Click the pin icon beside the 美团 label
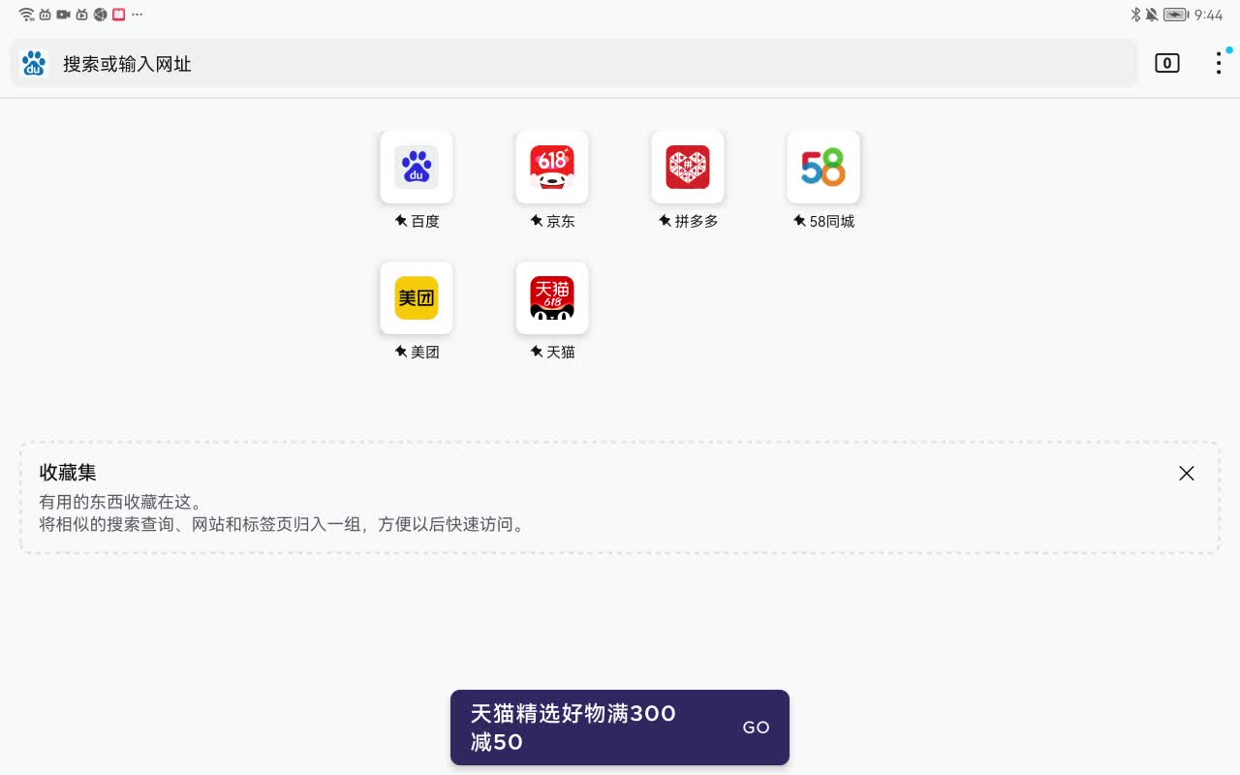This screenshot has height=775, width=1240. pos(400,352)
